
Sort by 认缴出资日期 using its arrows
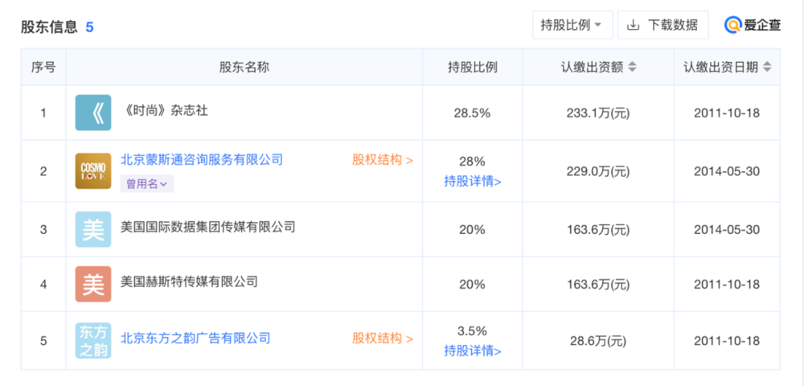point(766,68)
